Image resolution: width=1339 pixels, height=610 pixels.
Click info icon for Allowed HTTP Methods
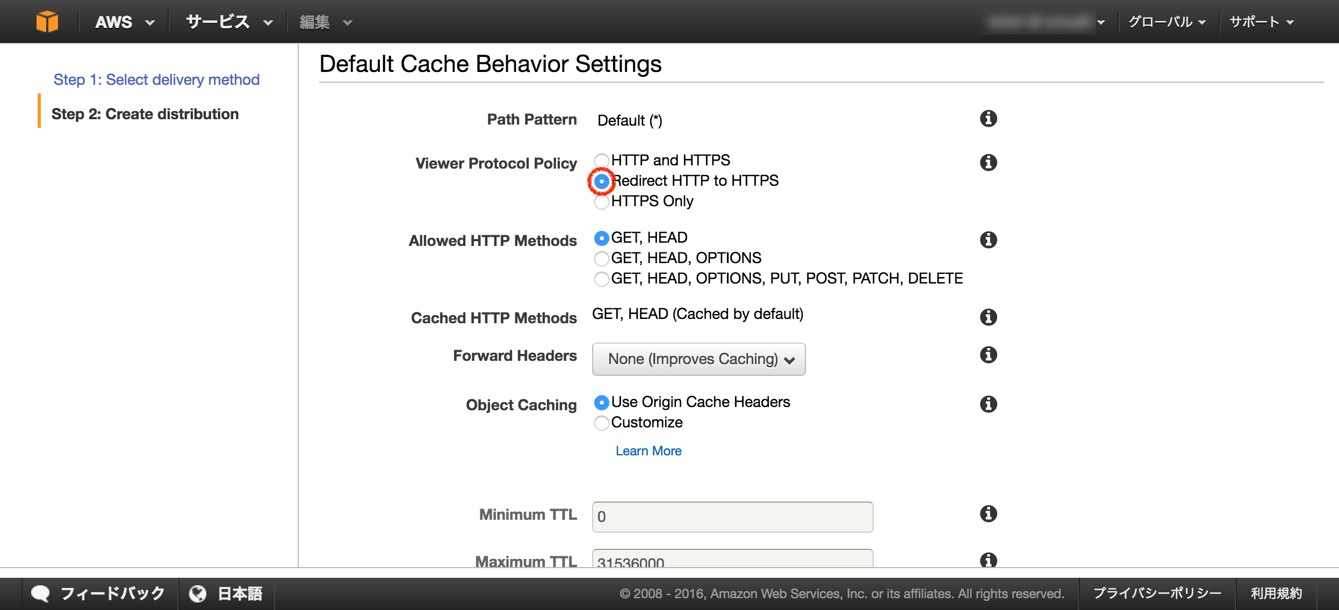pos(988,240)
